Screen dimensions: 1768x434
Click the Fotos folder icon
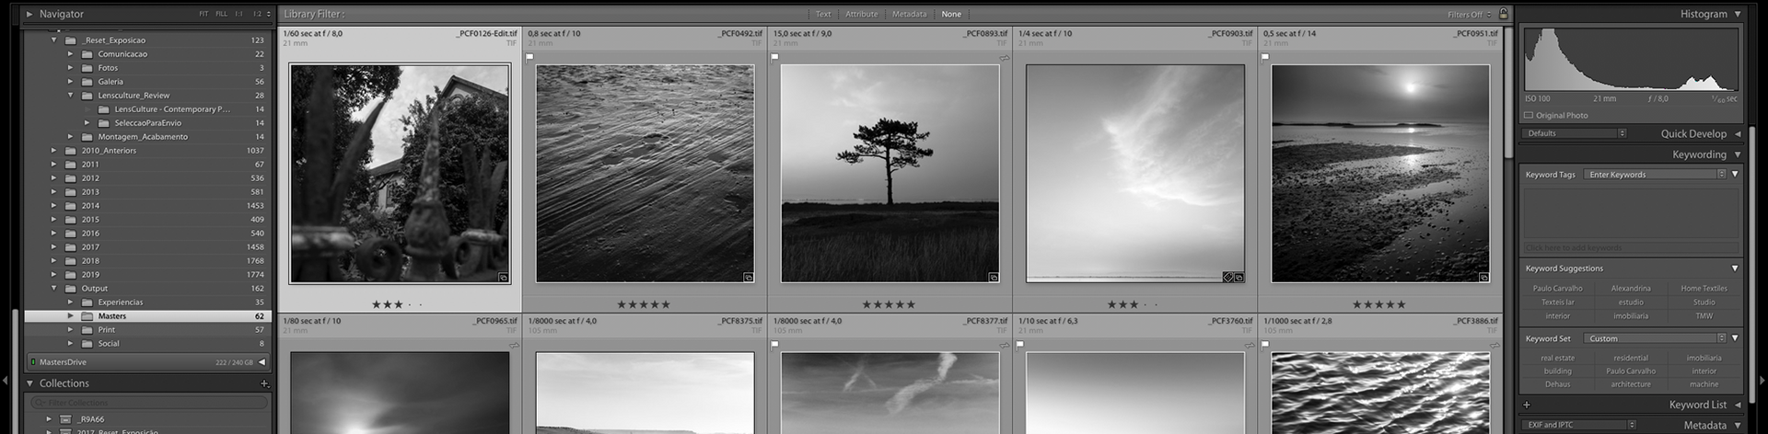click(87, 68)
